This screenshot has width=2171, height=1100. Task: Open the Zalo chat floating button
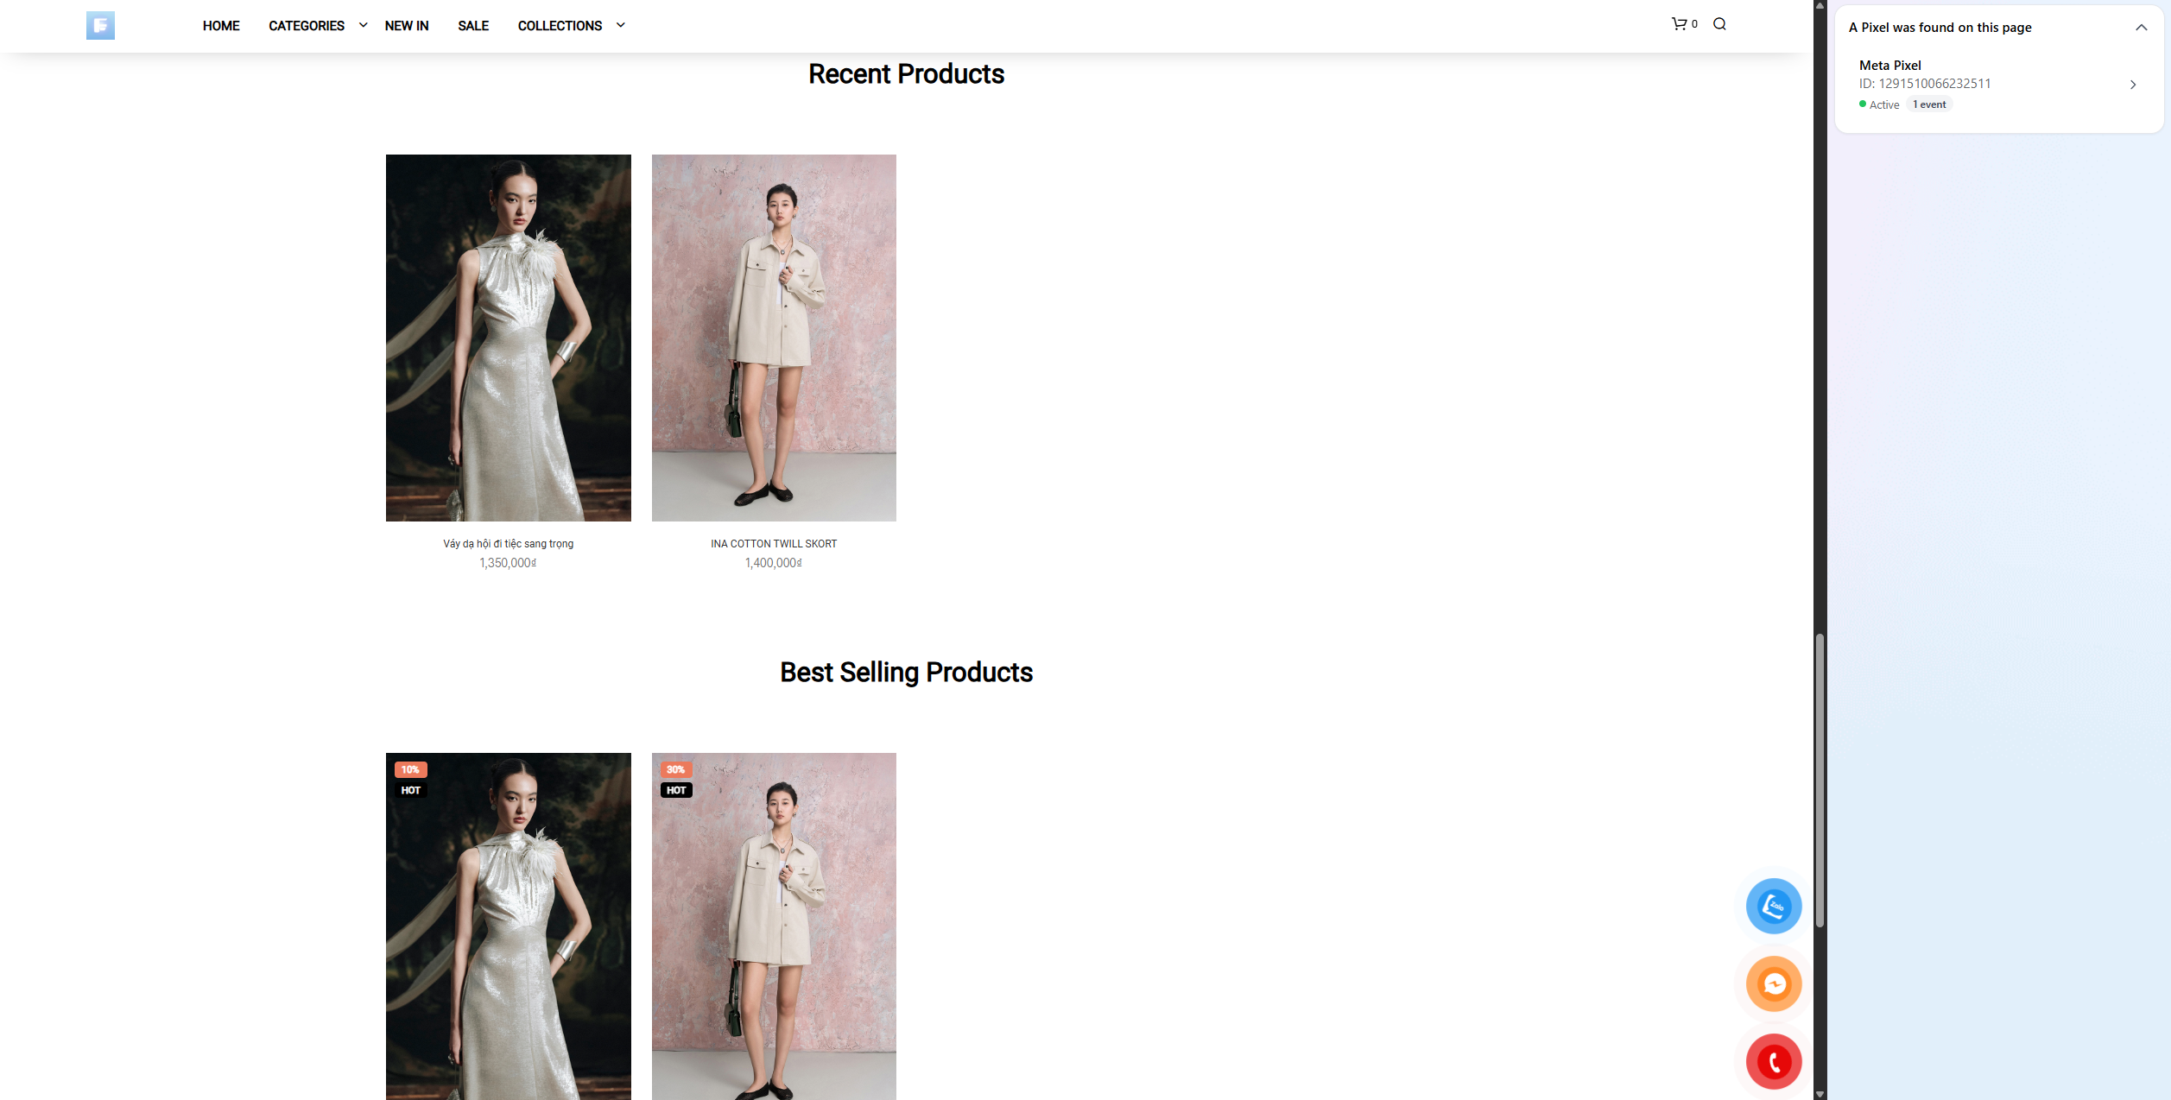point(1773,906)
